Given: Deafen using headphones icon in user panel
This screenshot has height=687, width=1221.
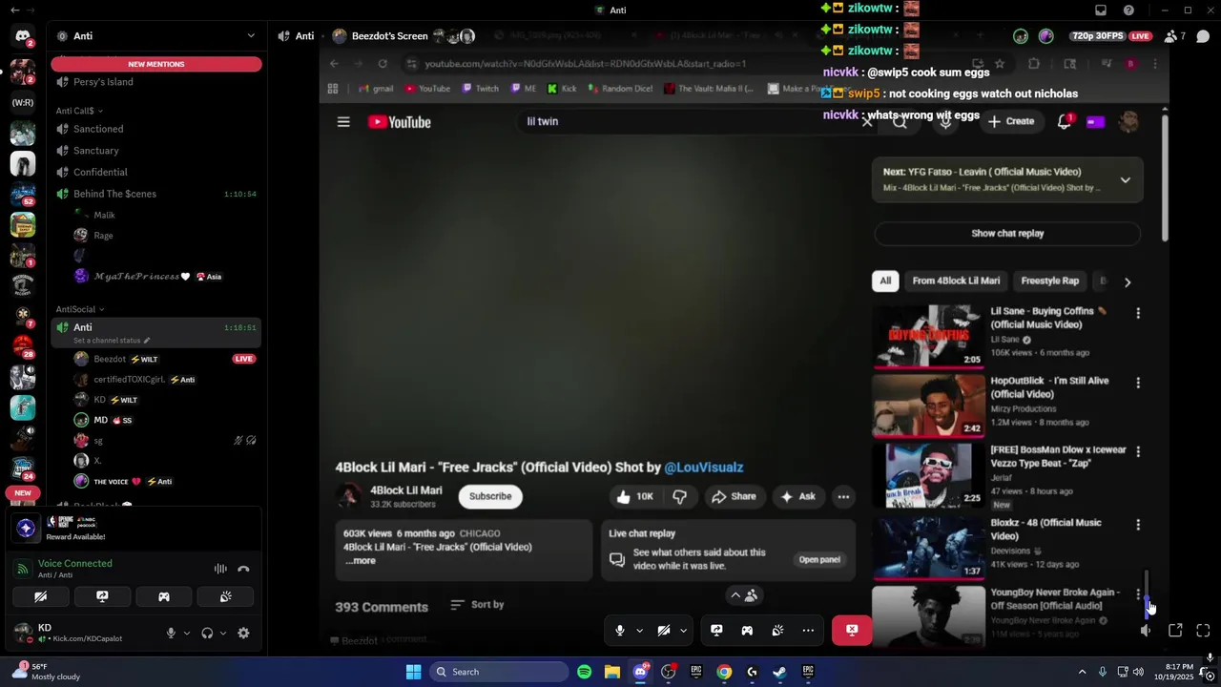Looking at the screenshot, I should (x=207, y=633).
